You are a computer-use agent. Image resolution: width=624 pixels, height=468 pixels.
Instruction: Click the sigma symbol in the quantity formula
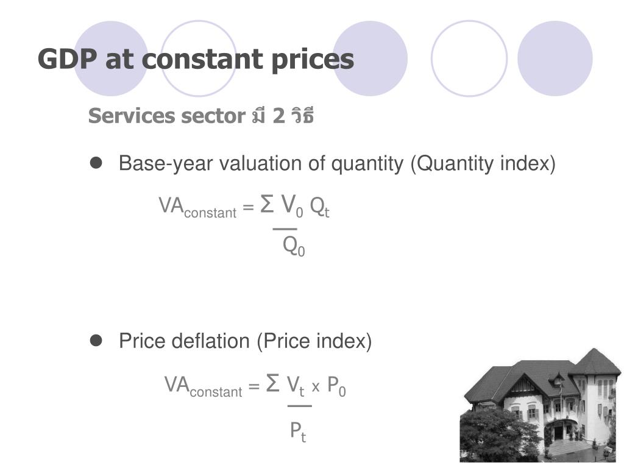pos(267,204)
